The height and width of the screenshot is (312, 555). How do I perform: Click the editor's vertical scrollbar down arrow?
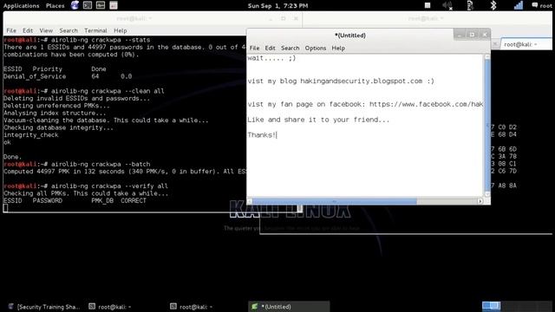click(487, 194)
